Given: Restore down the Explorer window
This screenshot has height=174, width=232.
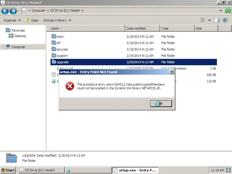Looking at the screenshot, I should [224, 3].
